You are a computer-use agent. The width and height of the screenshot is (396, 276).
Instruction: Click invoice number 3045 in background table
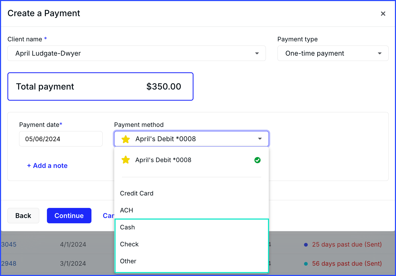[9, 244]
